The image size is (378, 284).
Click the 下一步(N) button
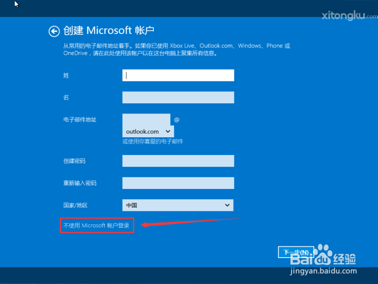click(x=296, y=252)
